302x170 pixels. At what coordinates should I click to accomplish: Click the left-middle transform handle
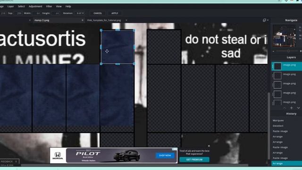(101, 47)
